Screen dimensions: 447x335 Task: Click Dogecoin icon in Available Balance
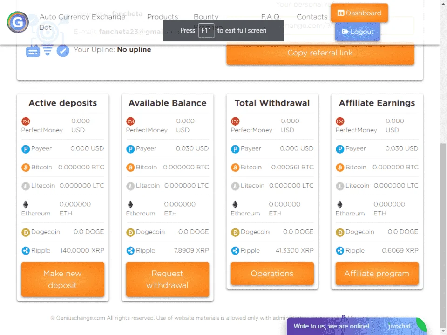pos(130,232)
